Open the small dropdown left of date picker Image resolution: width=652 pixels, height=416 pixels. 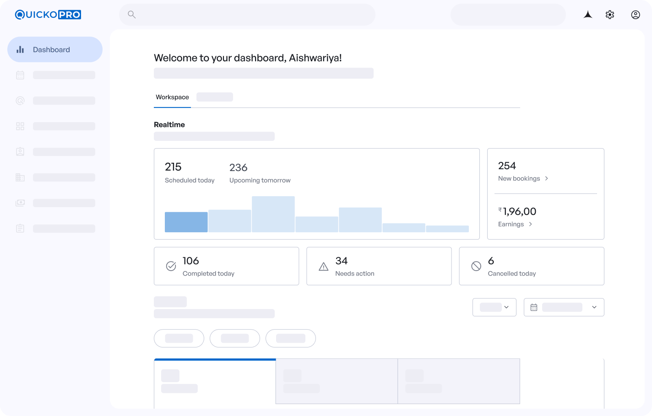(x=494, y=307)
